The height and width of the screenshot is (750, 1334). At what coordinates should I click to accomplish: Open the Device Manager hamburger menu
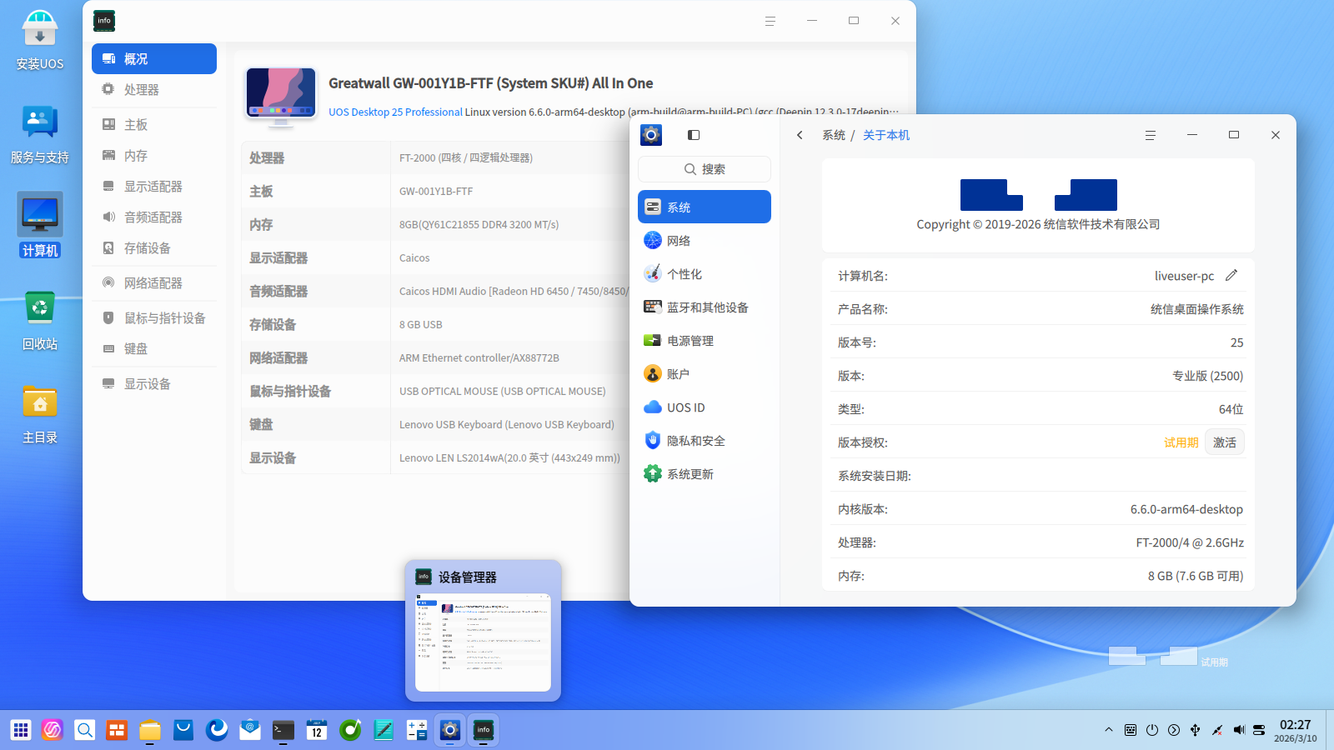tap(770, 21)
